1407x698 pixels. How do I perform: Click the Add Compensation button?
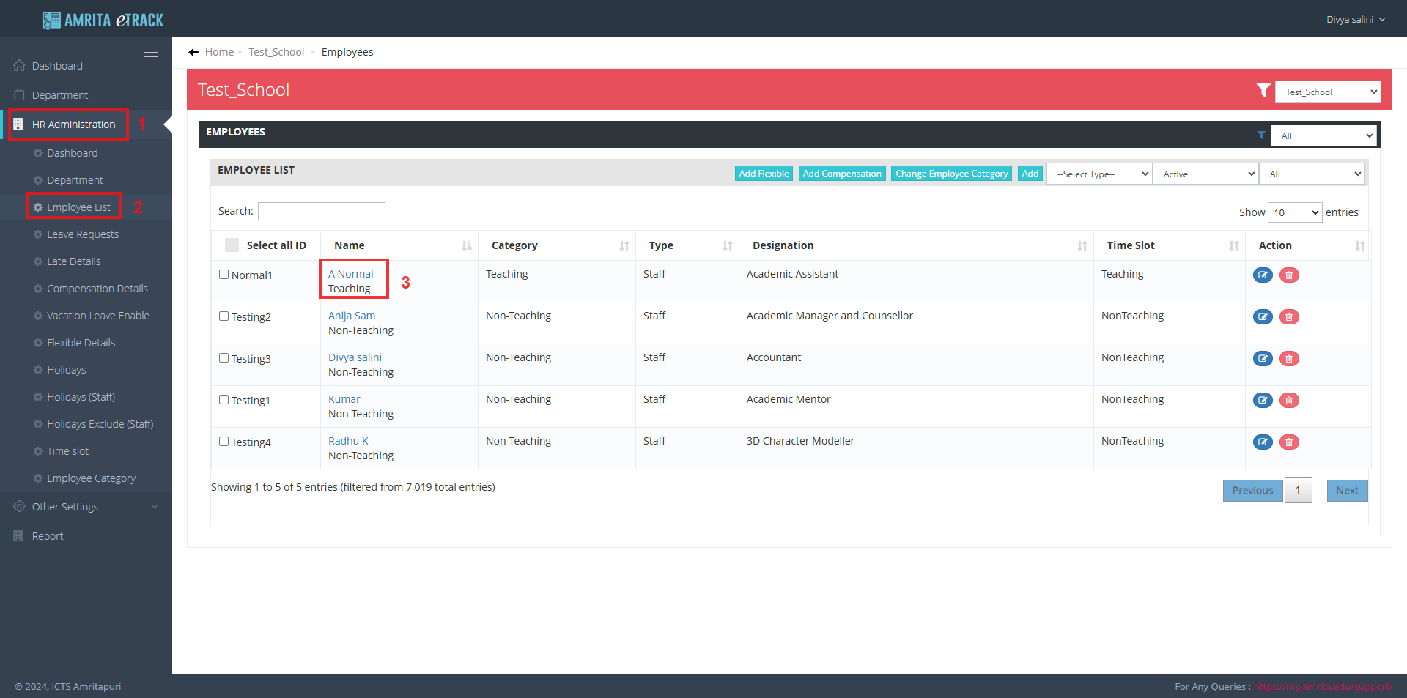tap(842, 174)
